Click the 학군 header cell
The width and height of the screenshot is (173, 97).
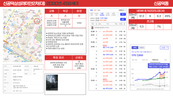[x=65, y=11]
